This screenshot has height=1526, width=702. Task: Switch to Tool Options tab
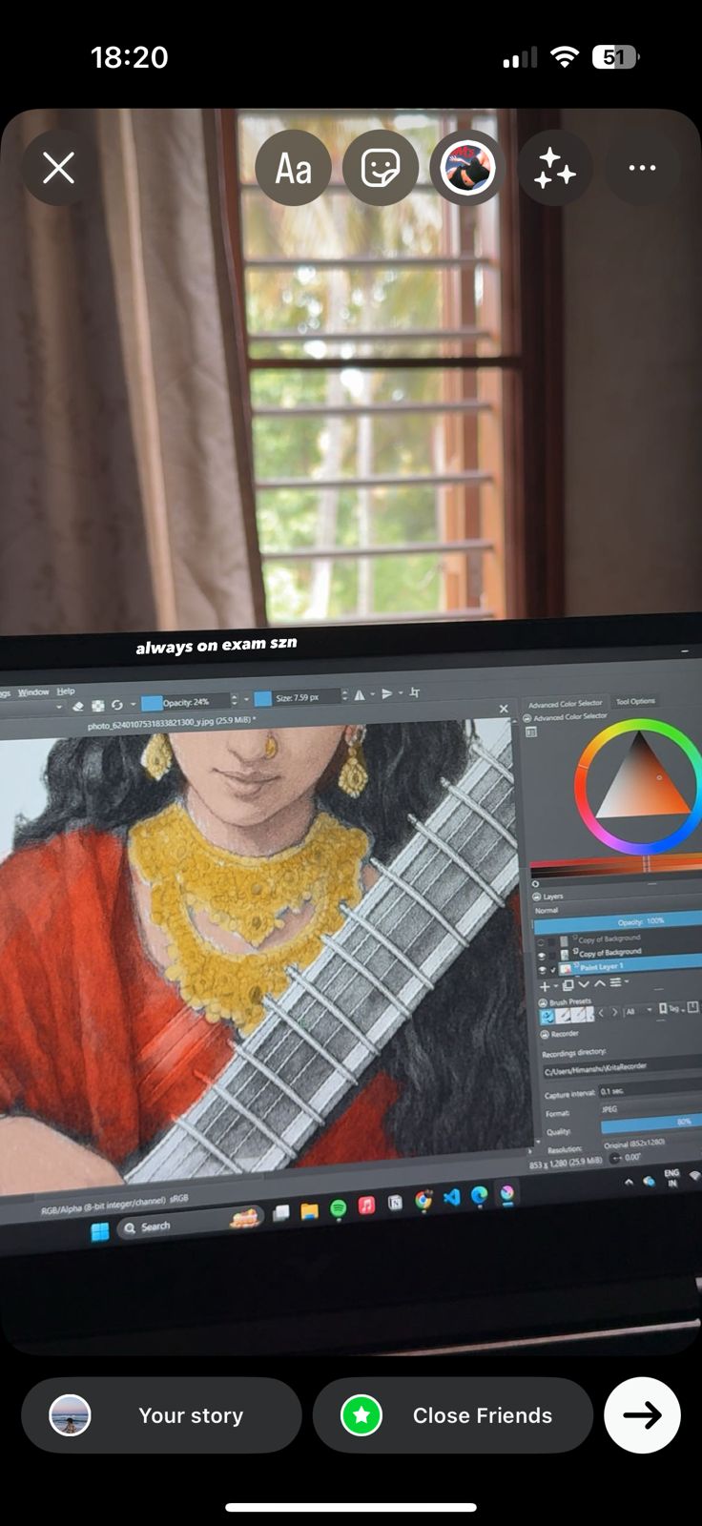(635, 701)
